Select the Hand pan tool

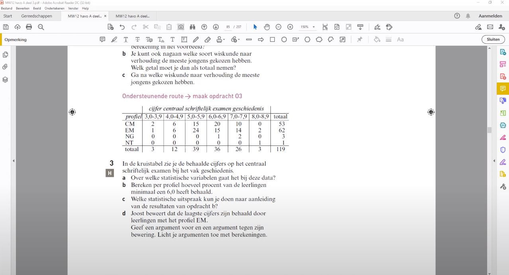coord(267,27)
